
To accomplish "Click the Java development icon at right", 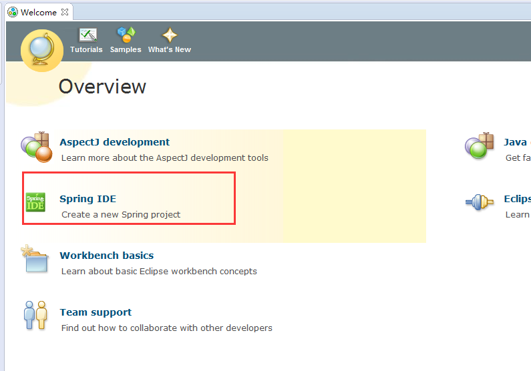I will point(479,145).
